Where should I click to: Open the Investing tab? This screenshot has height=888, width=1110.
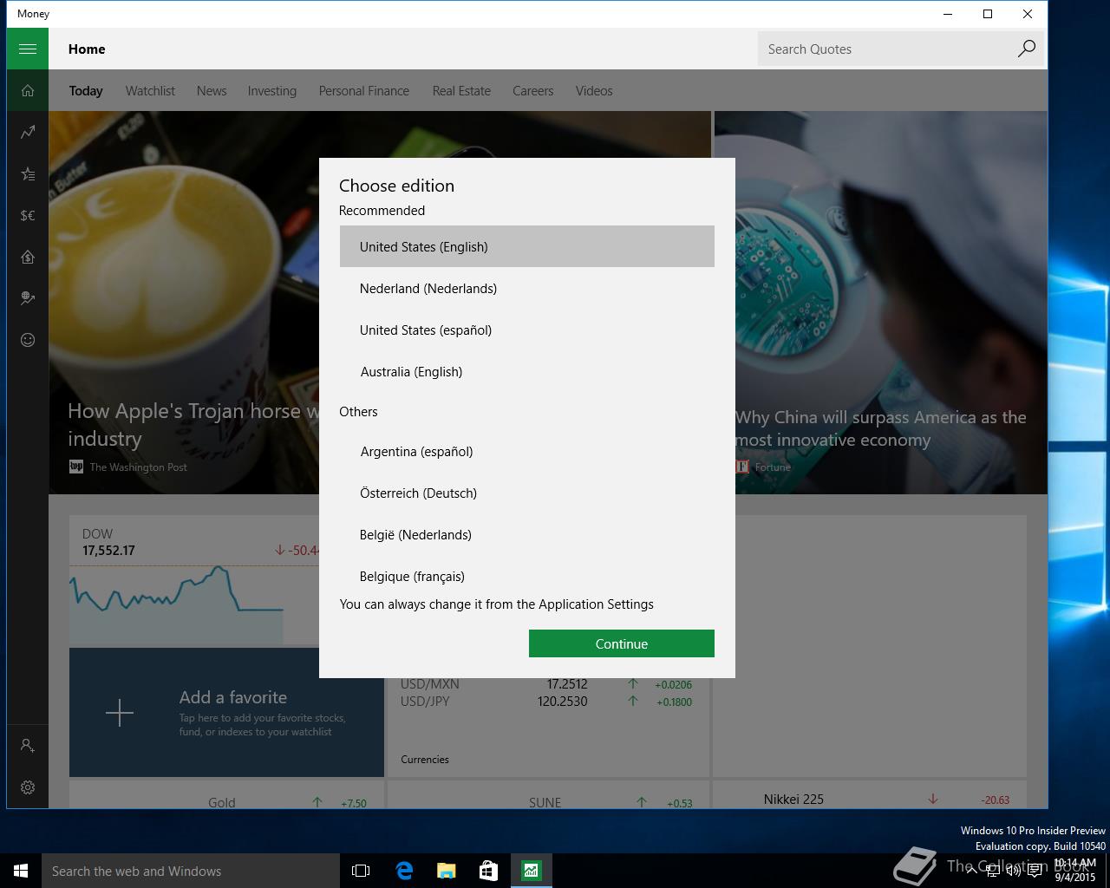272,90
